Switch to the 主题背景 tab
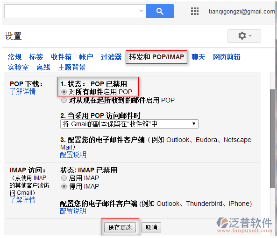 tap(71, 67)
